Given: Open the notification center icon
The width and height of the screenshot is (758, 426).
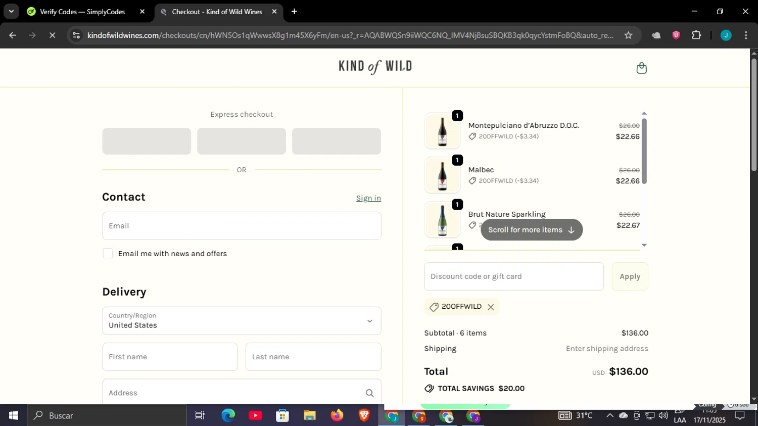Looking at the screenshot, I should click(740, 415).
